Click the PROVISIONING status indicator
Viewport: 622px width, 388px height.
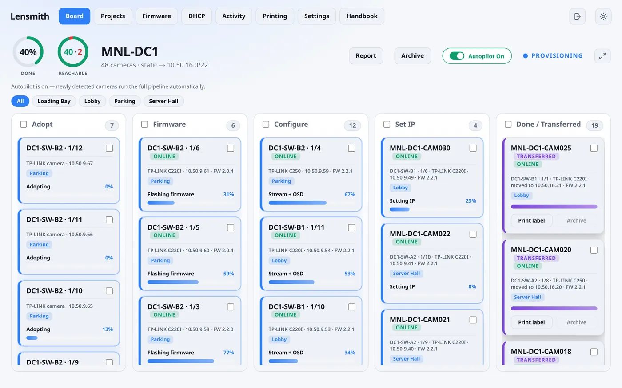click(553, 56)
